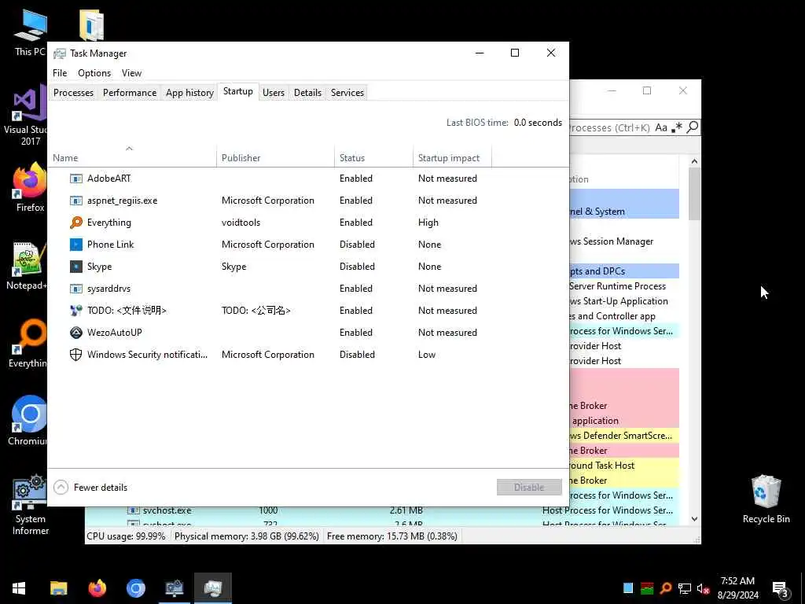Viewport: 805px width, 604px height.
Task: Click the Everything tray icon in taskbar
Action: (x=666, y=588)
